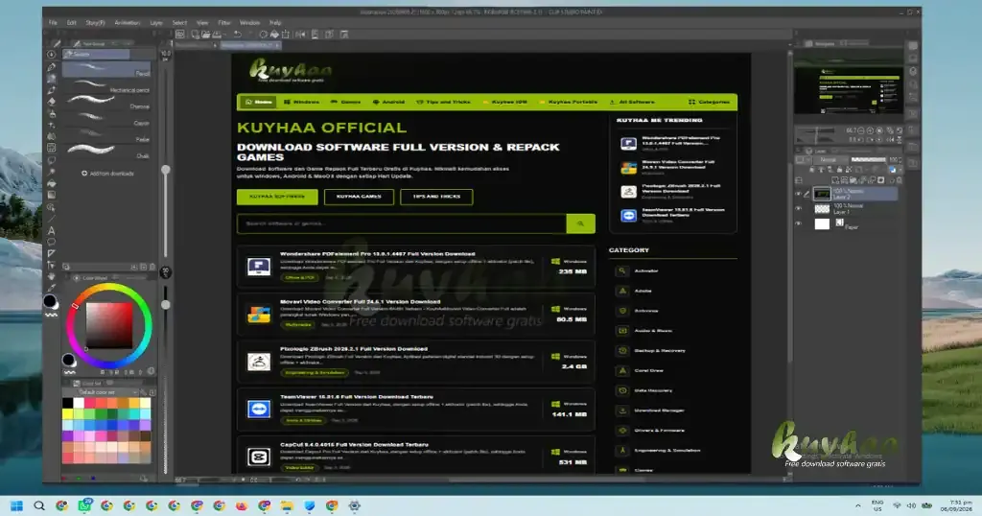Click Add from downloads button
This screenshot has width=982, height=516.
click(107, 174)
